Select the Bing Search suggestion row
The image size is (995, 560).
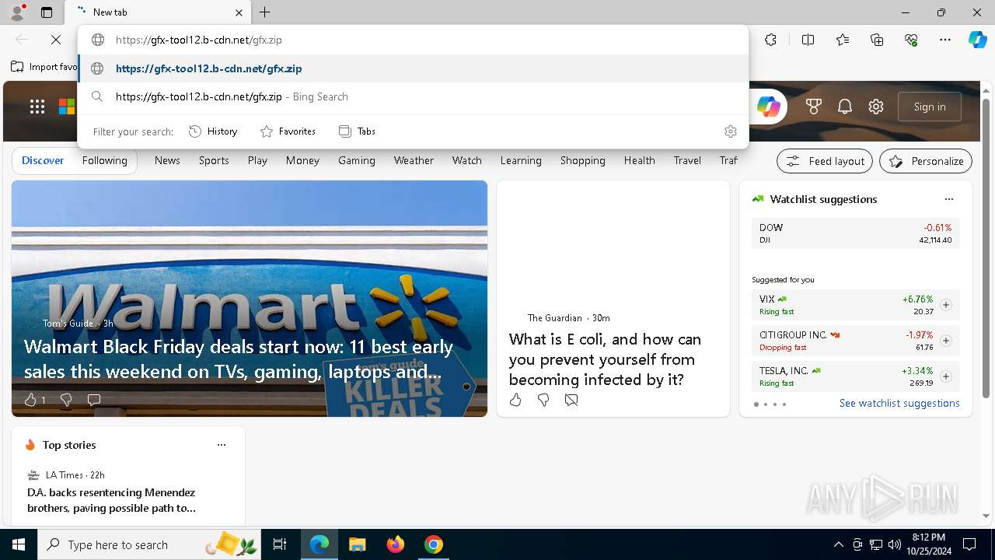coord(414,96)
